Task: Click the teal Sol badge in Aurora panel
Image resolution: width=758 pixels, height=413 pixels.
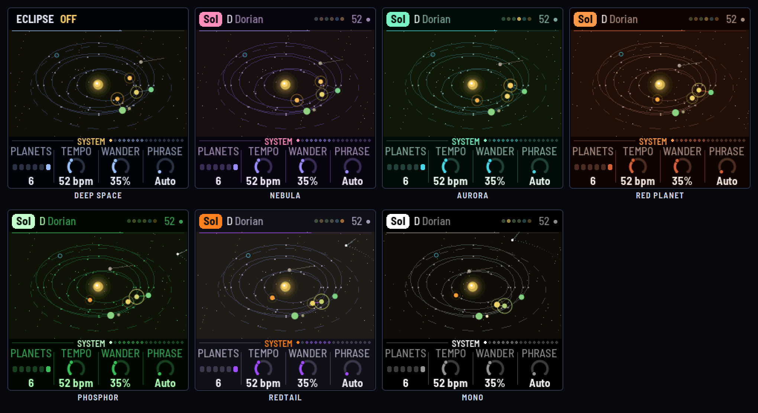Action: coord(398,19)
